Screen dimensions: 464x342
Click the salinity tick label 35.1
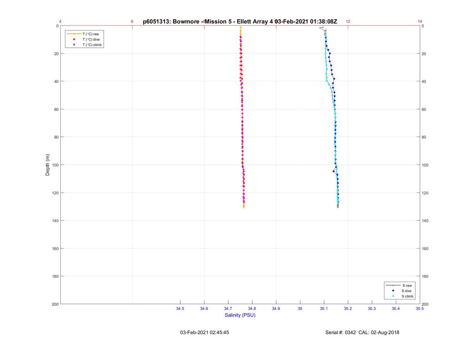[324, 309]
